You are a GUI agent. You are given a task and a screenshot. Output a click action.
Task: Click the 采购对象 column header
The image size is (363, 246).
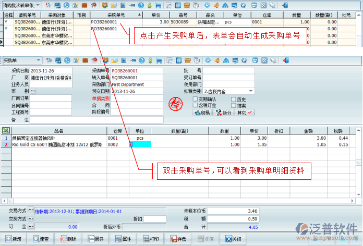(57, 15)
